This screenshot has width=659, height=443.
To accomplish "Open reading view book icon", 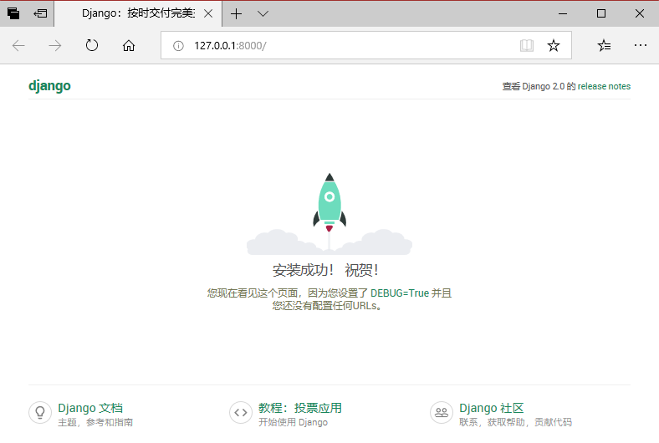I will [x=527, y=45].
